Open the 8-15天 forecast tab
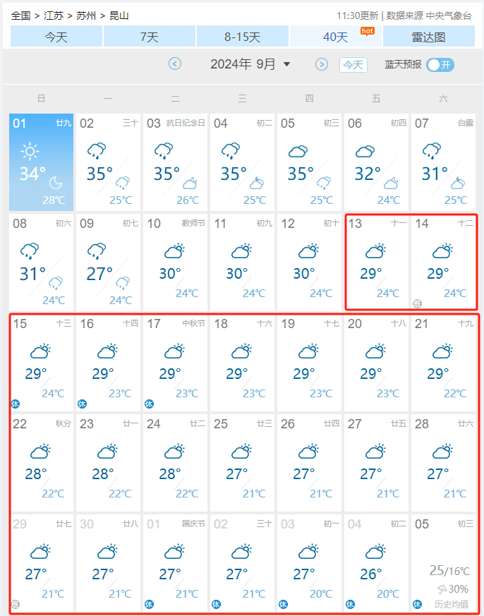484x616 pixels. click(x=242, y=37)
